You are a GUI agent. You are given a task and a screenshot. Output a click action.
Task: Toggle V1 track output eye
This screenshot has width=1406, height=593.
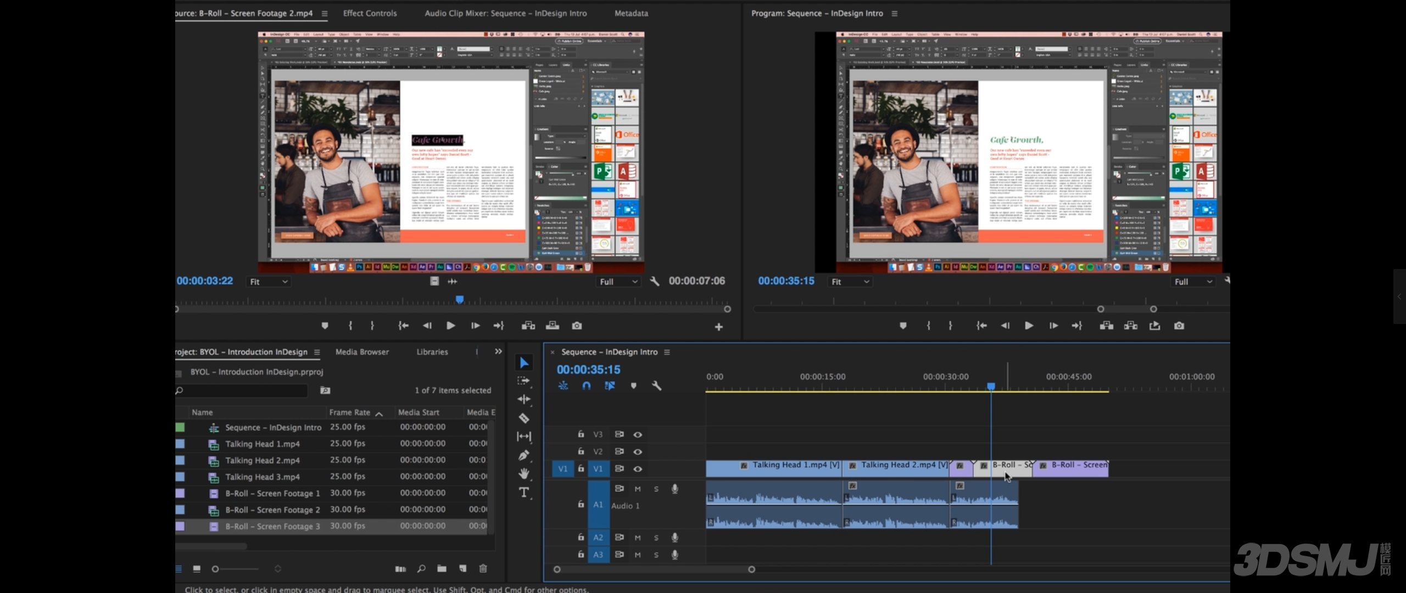point(638,469)
